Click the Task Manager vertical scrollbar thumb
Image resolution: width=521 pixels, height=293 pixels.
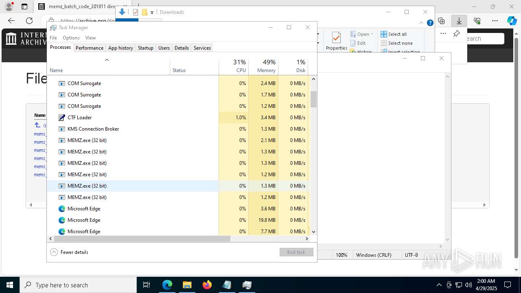pyautogui.click(x=313, y=99)
